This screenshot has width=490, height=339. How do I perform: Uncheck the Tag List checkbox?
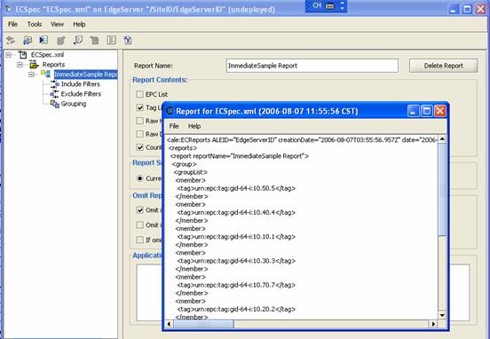139,107
